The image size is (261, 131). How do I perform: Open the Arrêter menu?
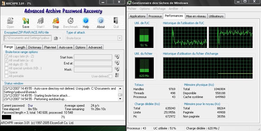click(x=173, y=9)
